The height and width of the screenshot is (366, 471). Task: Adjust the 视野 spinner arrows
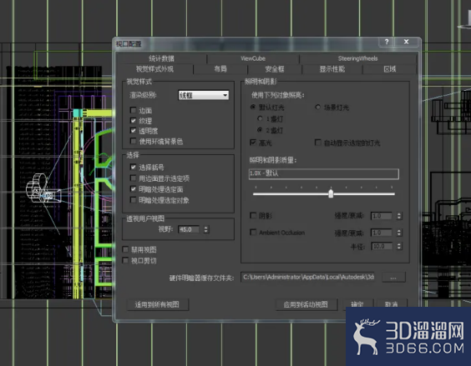[x=205, y=229]
